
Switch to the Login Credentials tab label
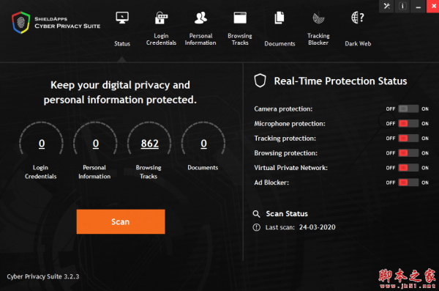point(161,40)
